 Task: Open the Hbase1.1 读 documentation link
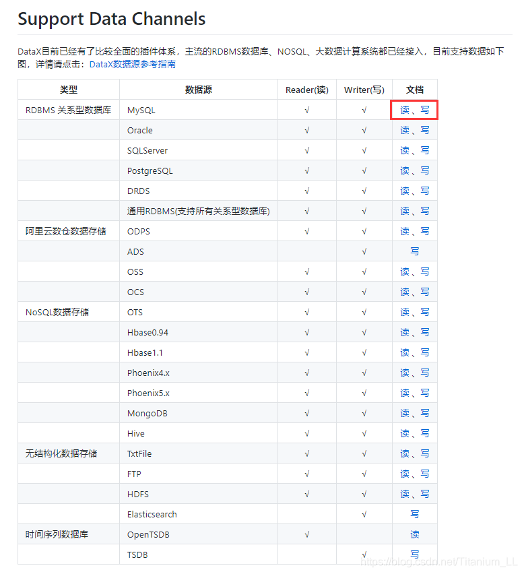[x=405, y=352]
